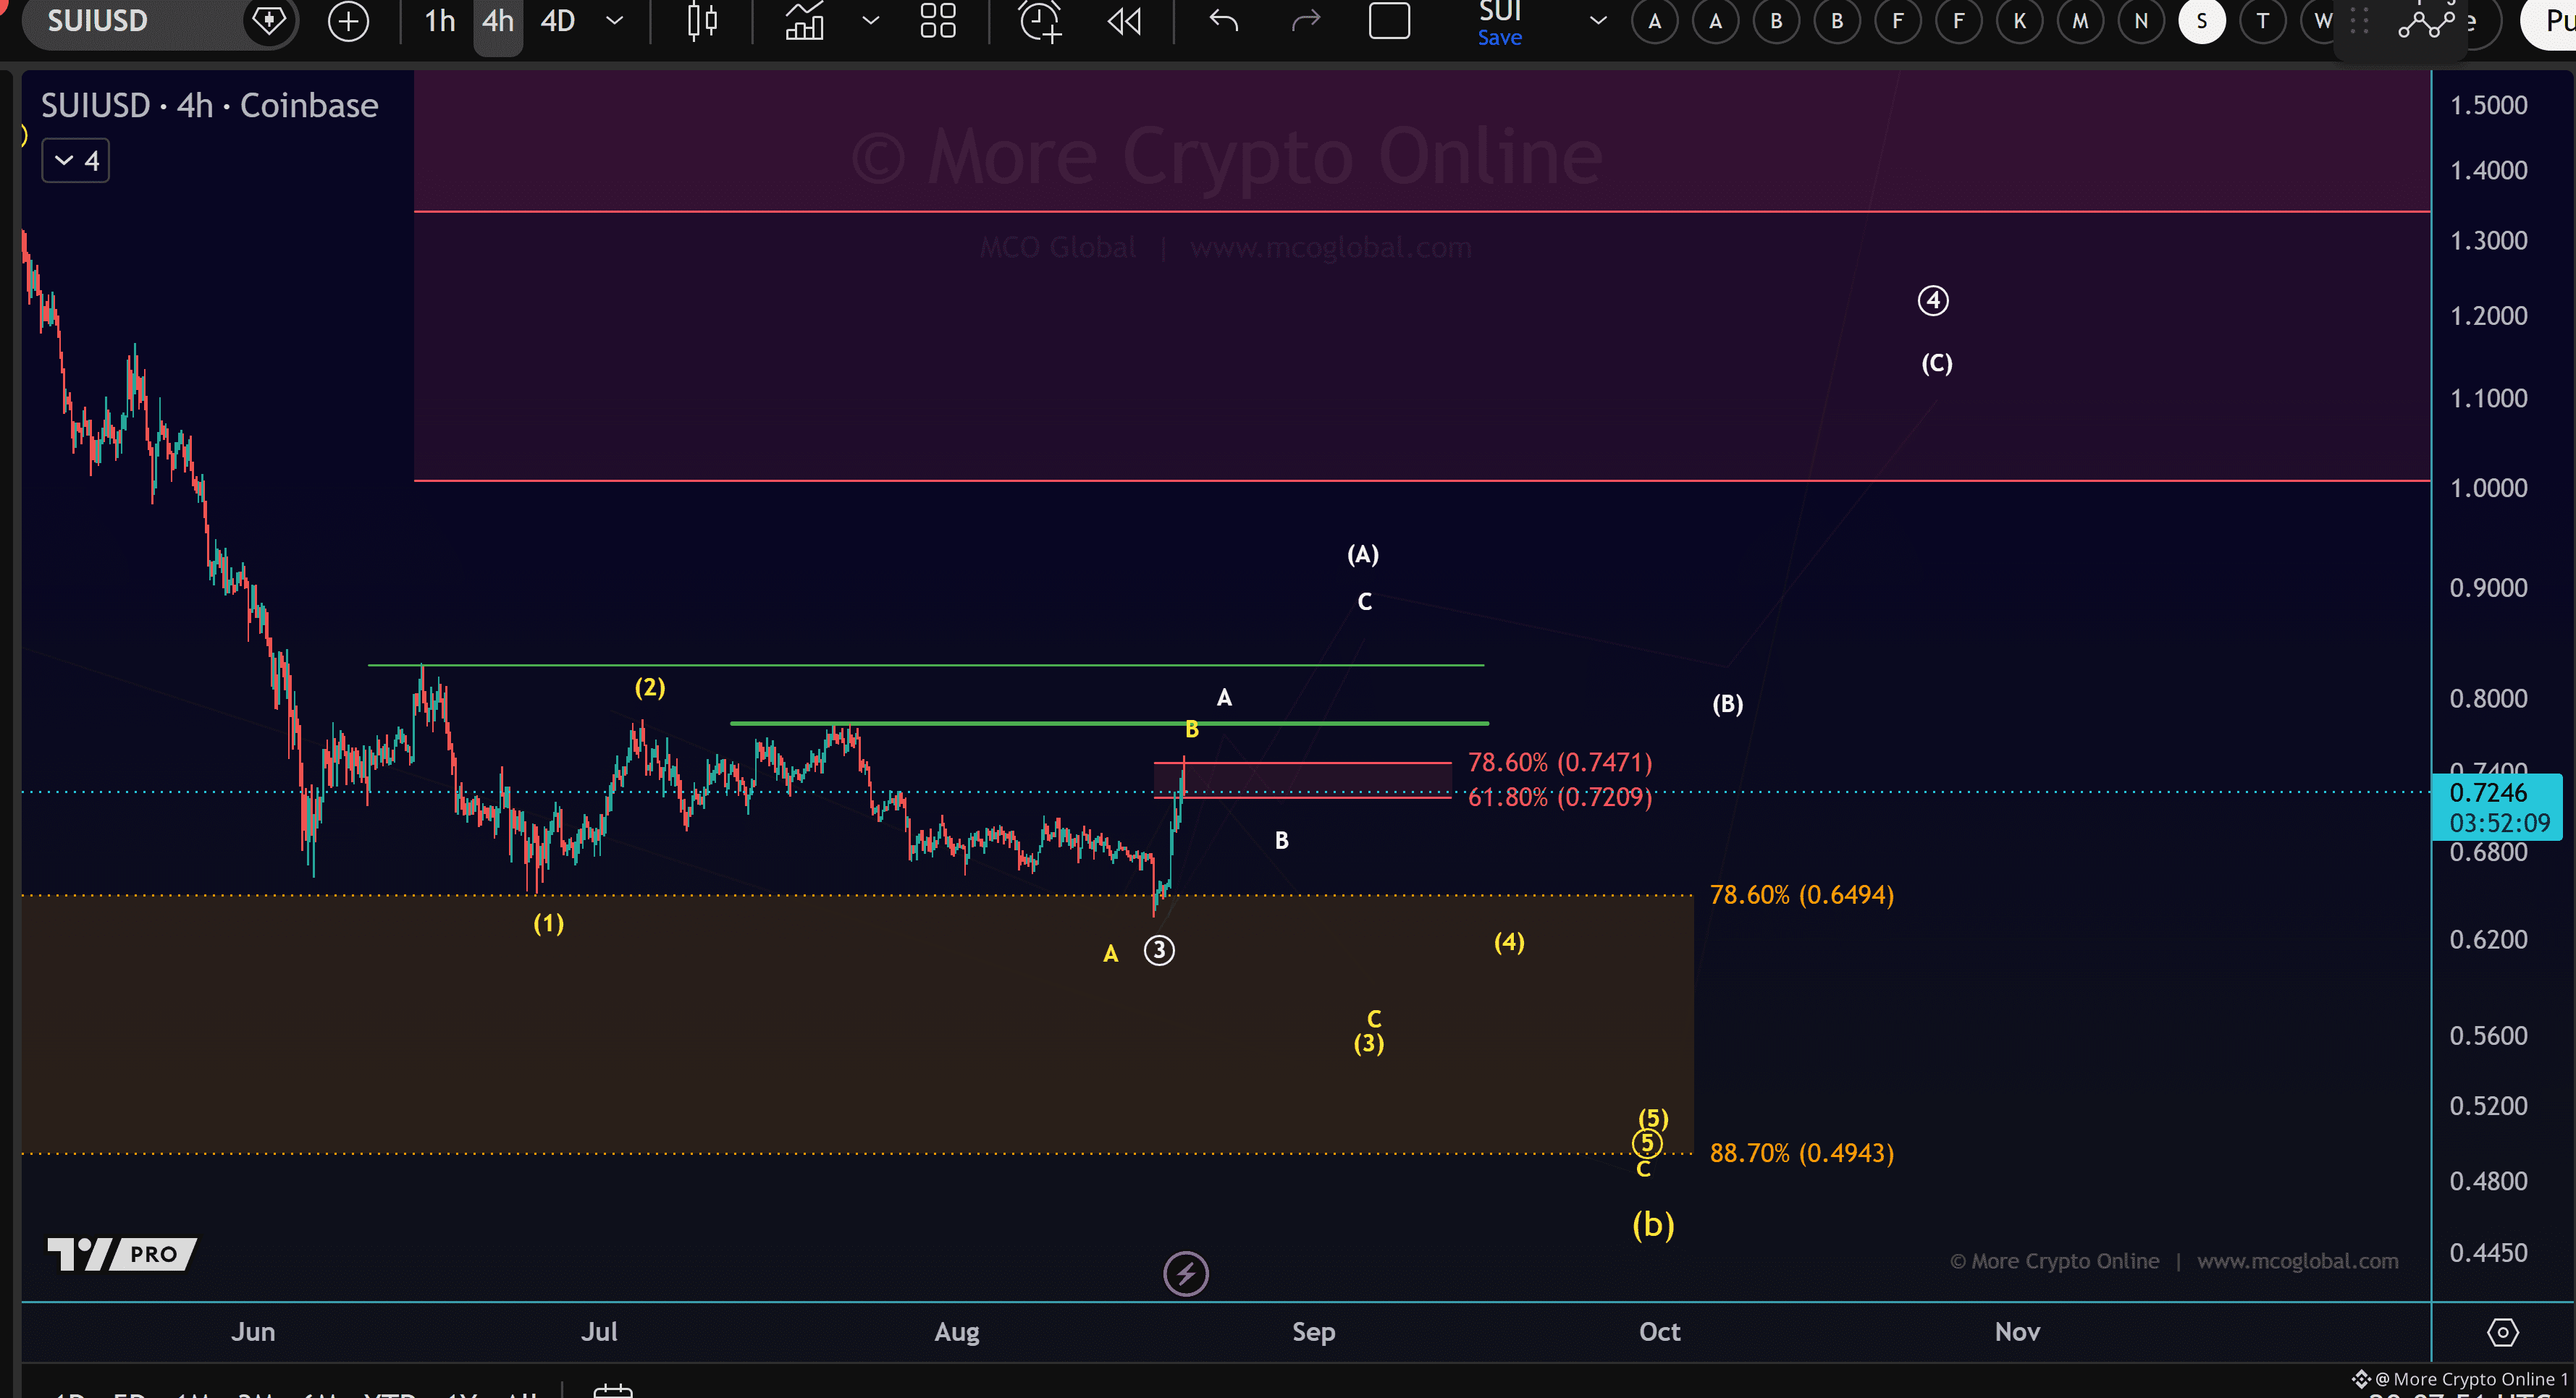Open chart settings hexagon gear icon

click(x=2502, y=1331)
